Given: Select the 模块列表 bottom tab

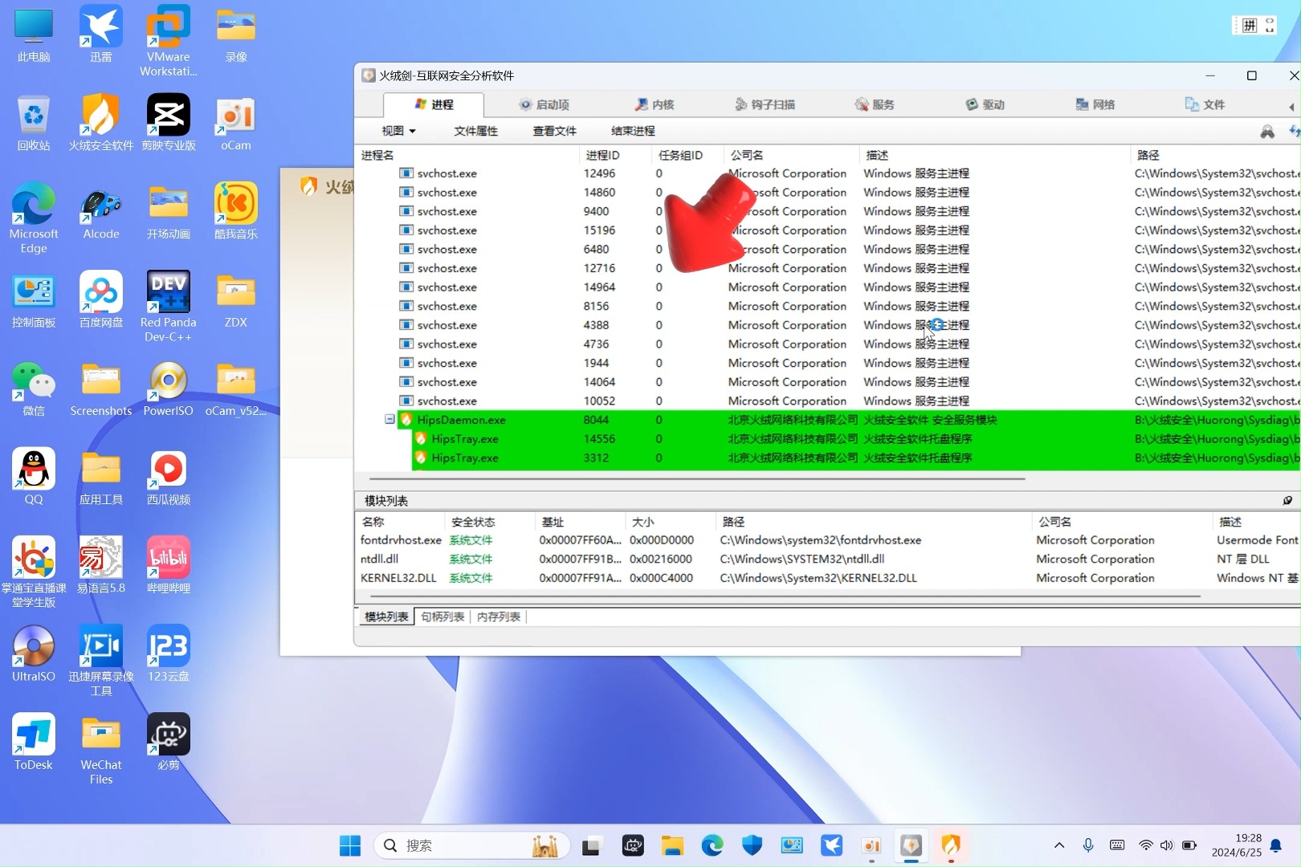Looking at the screenshot, I should point(386,617).
